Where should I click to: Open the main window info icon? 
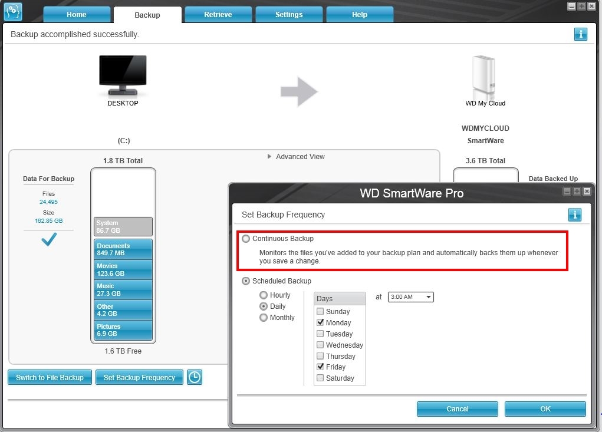[581, 34]
